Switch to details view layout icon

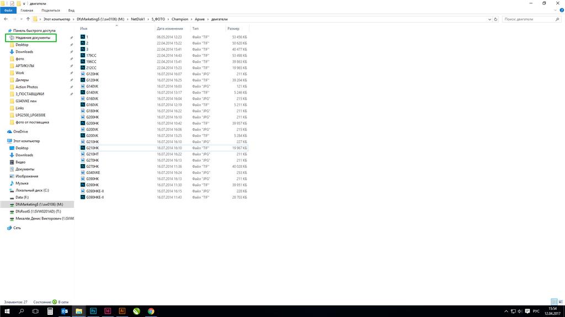coord(554,302)
